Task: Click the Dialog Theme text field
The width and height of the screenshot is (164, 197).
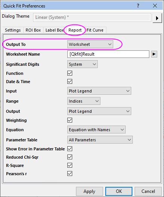Action: pyautogui.click(x=92, y=17)
